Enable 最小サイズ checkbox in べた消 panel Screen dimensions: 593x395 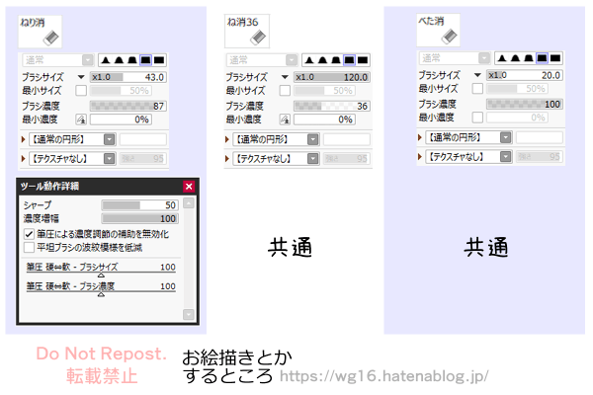(477, 89)
